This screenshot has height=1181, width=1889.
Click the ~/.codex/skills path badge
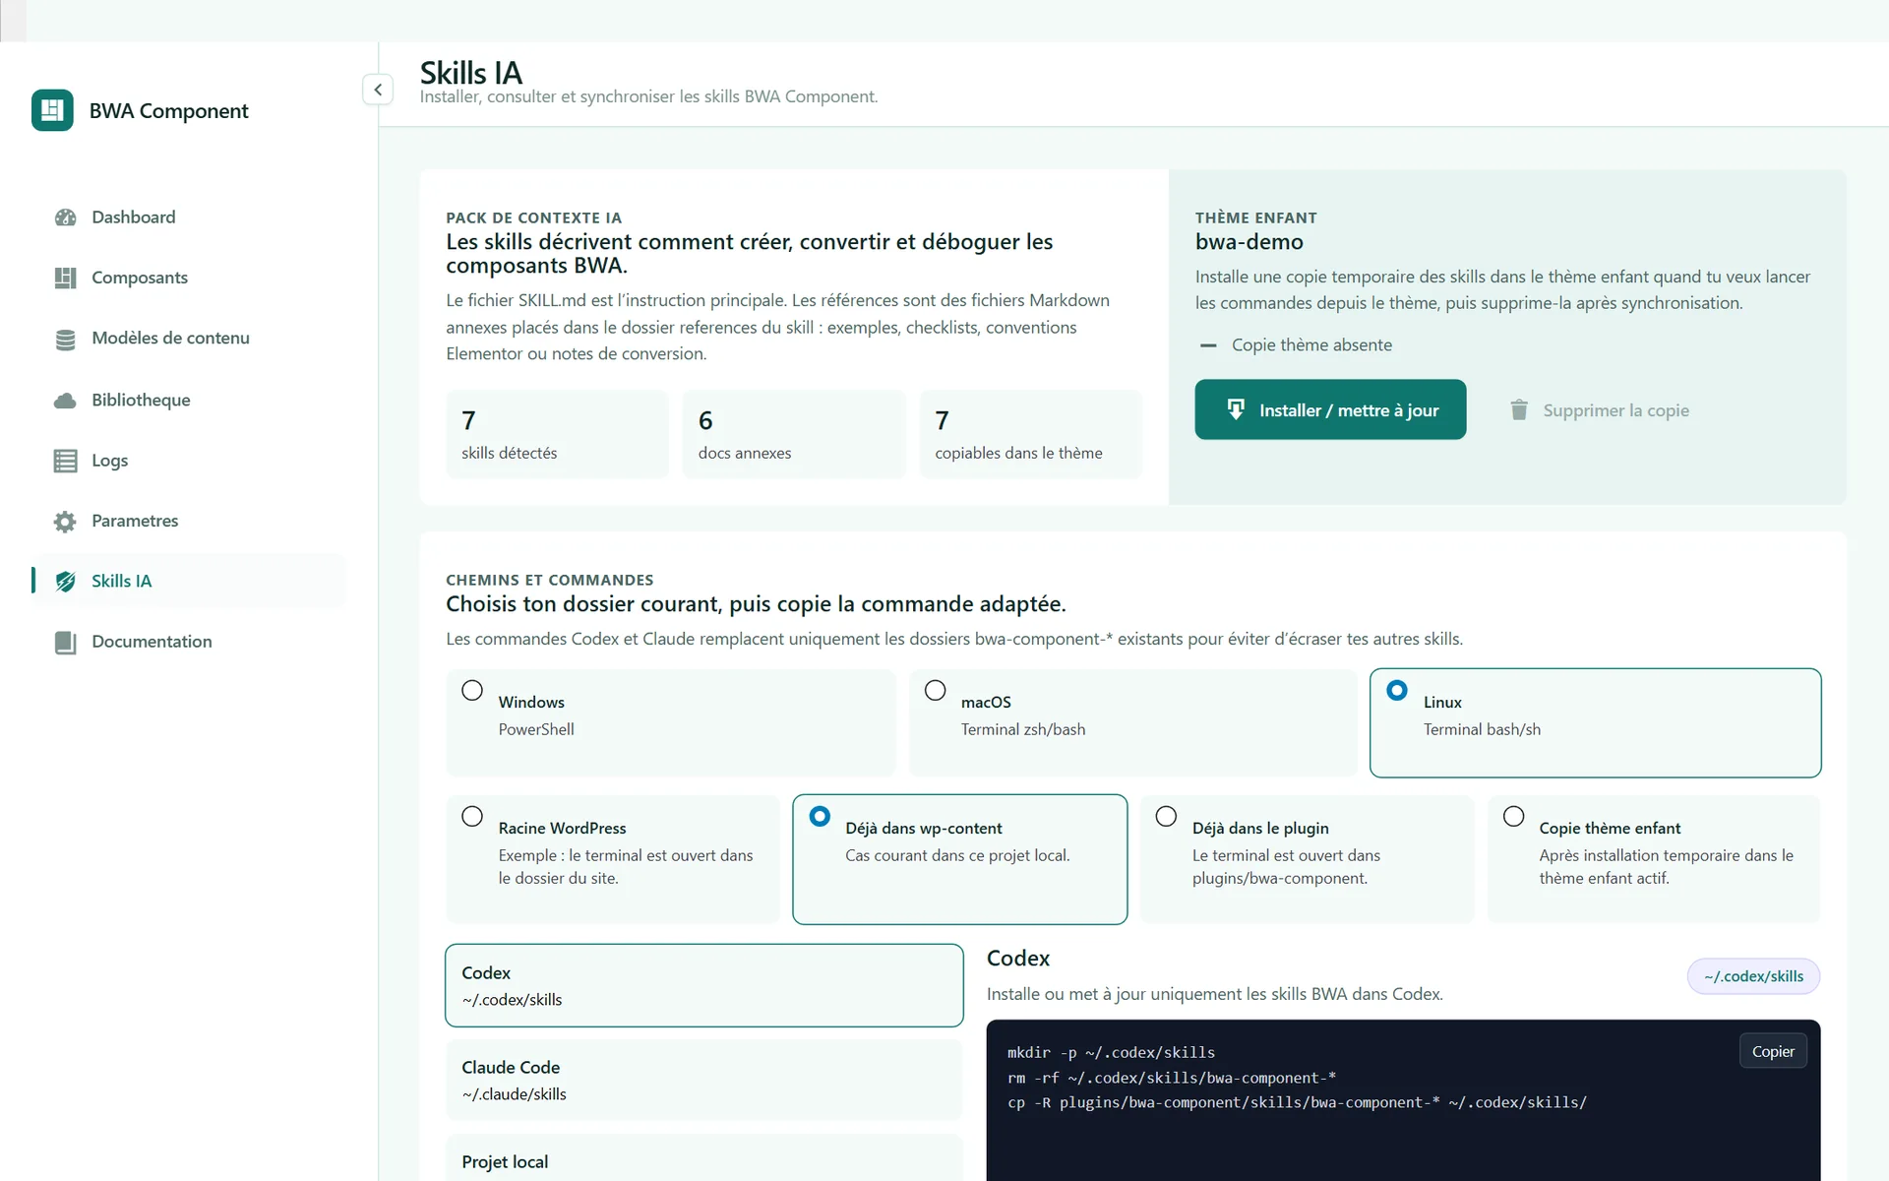point(1753,976)
